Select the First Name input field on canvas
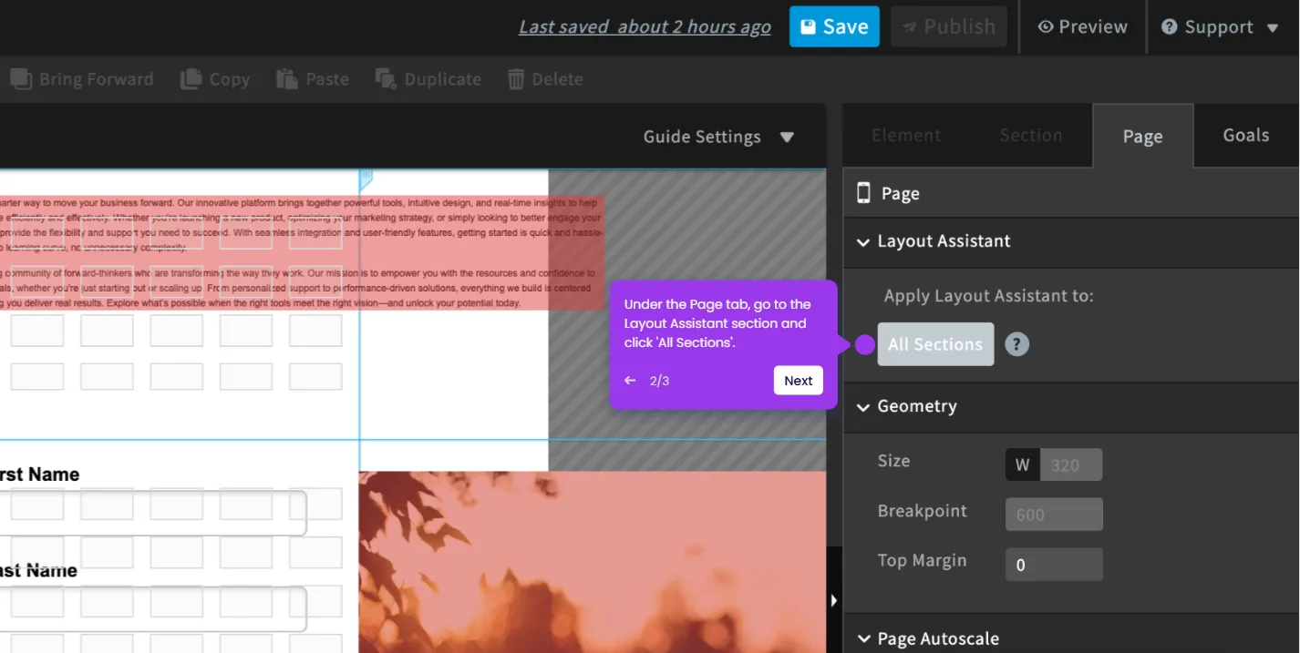The width and height of the screenshot is (1300, 653). 153,515
